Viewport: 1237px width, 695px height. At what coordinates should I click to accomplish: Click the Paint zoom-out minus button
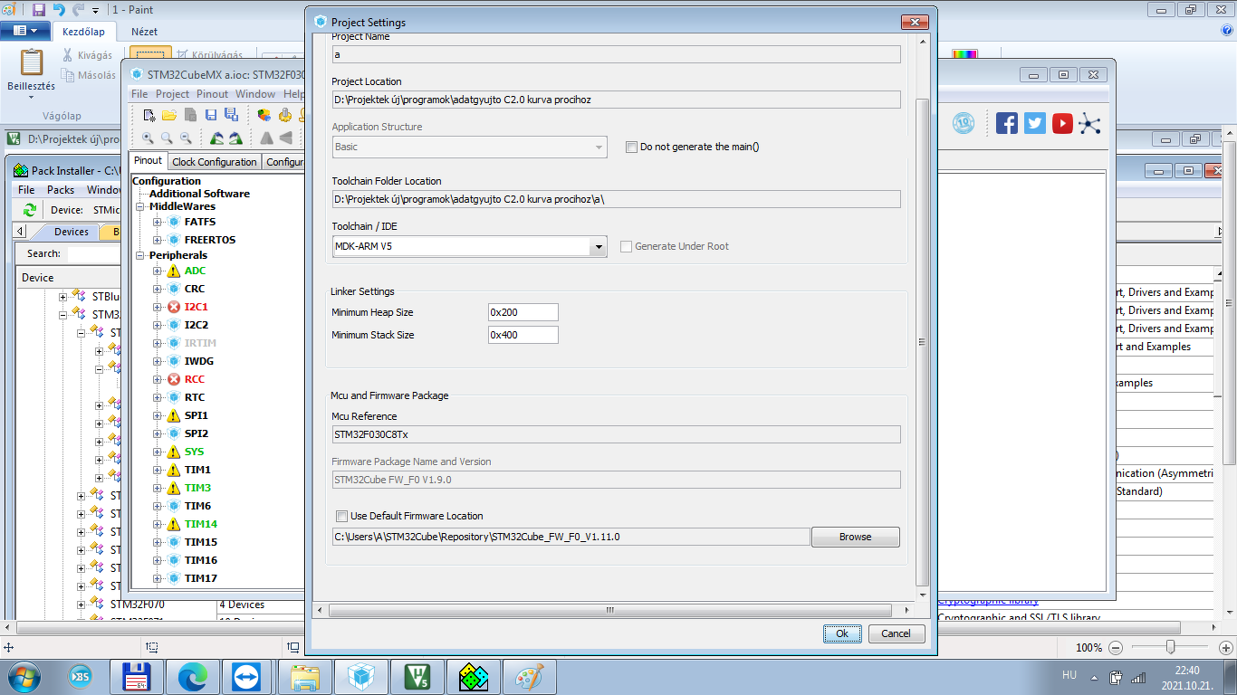pyautogui.click(x=1116, y=648)
